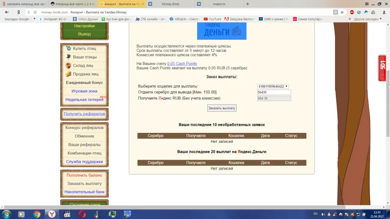Open Yandex Browser from taskbar
The height and width of the screenshot is (219, 390).
[52, 214]
